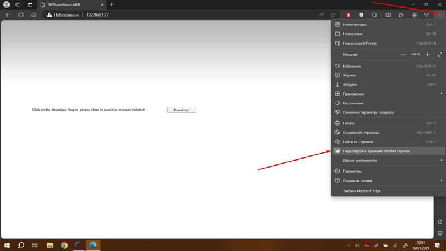Open the collections icon
The image size is (446, 251).
click(x=414, y=15)
